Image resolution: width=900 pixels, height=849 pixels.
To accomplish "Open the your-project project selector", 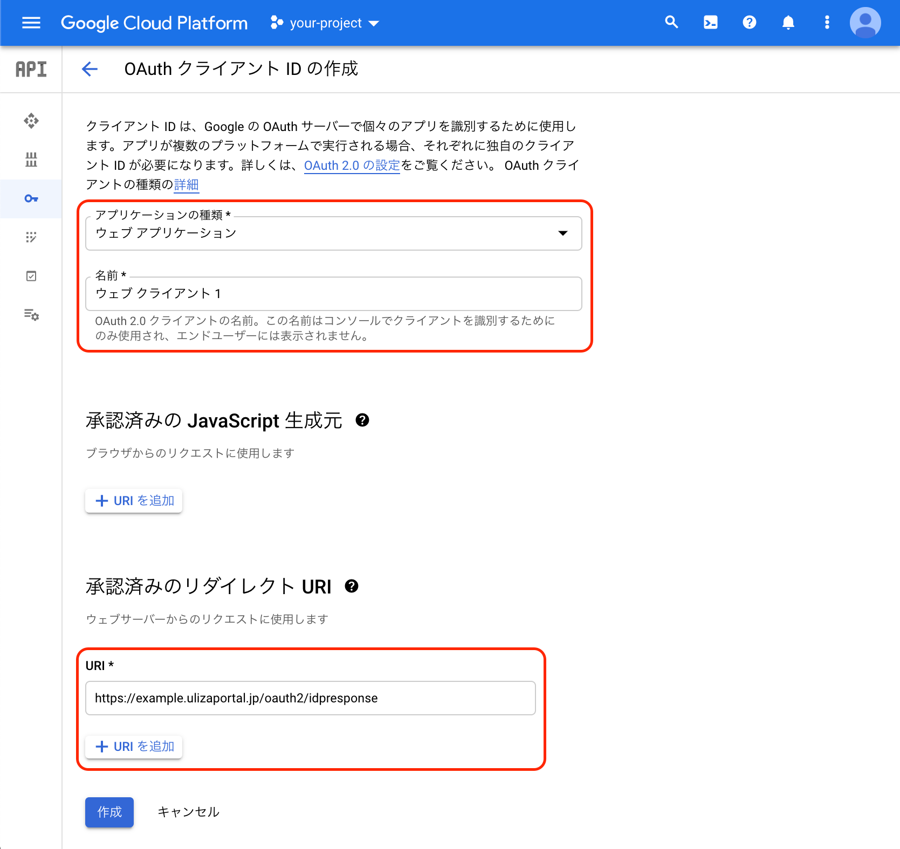I will (325, 23).
